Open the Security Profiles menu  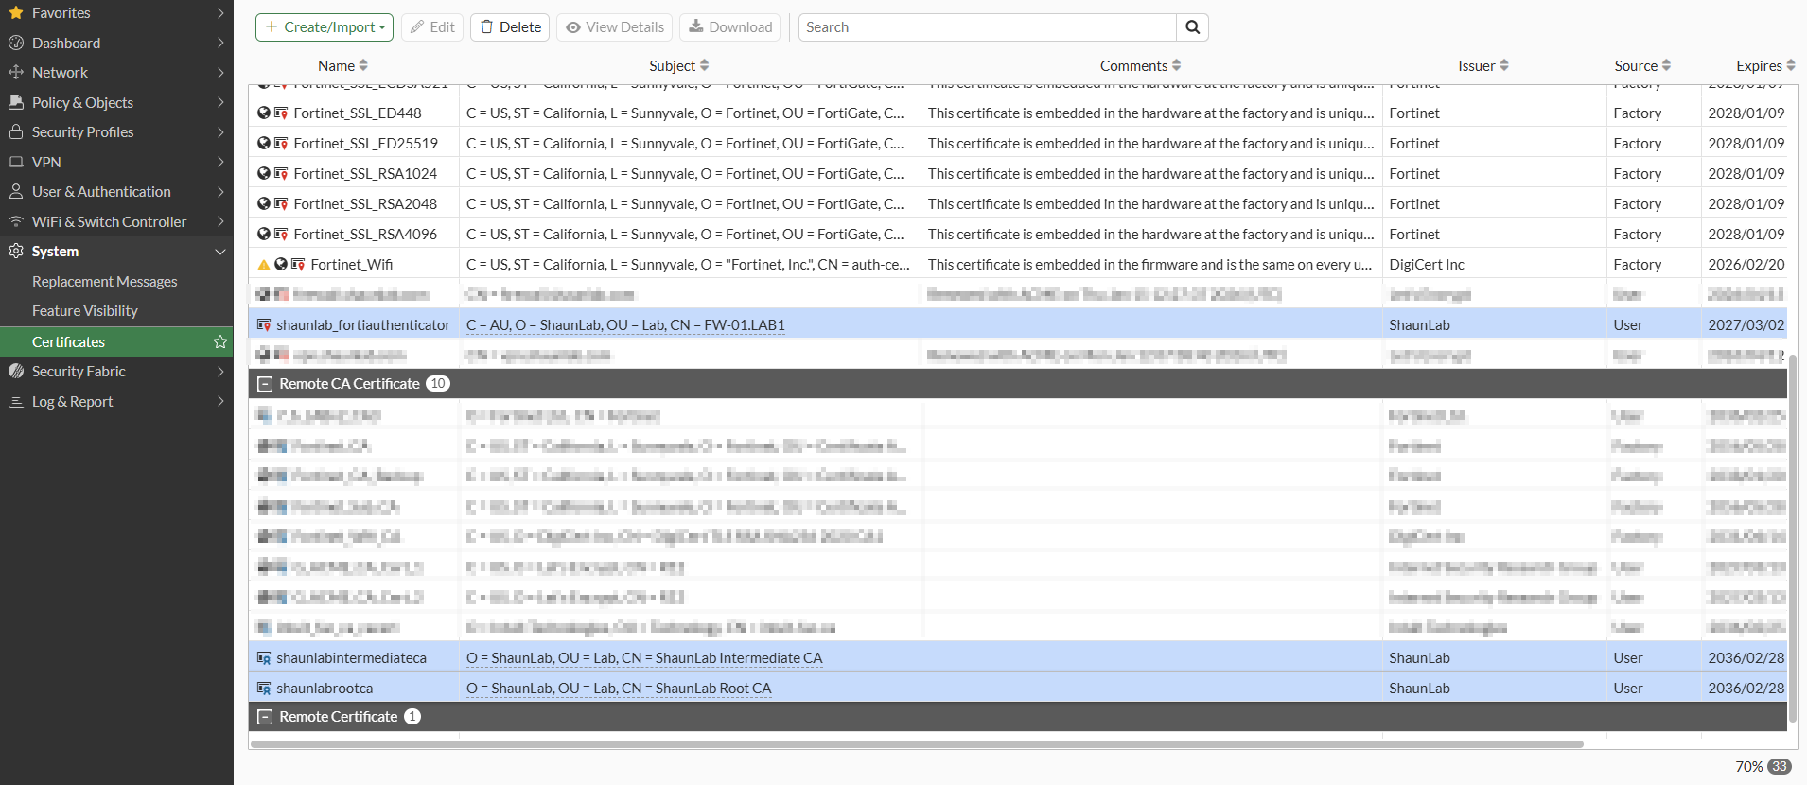pos(116,132)
